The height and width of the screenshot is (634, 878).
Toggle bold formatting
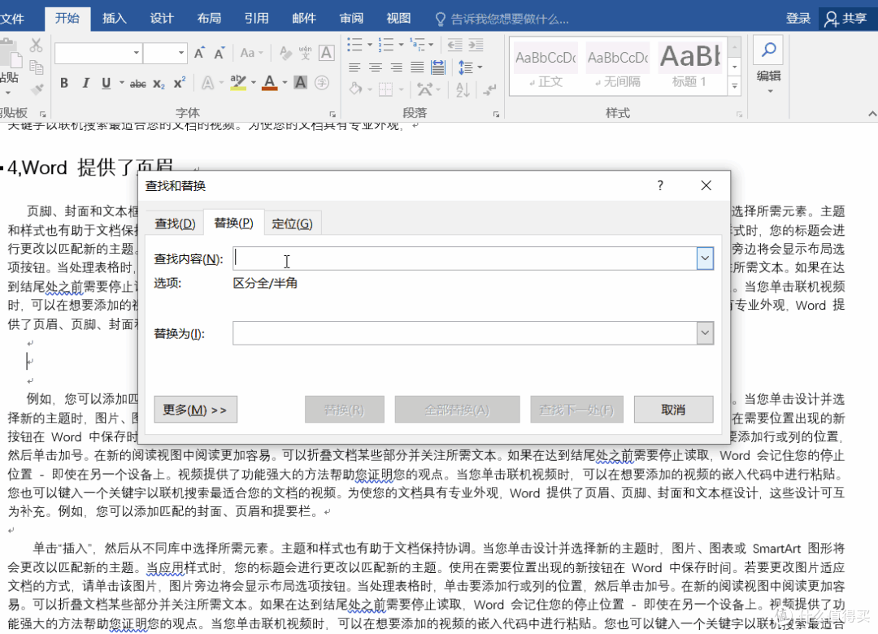point(65,83)
